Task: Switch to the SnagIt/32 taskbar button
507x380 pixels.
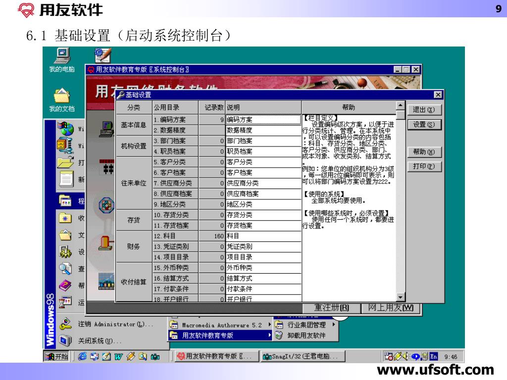Action: (x=303, y=356)
